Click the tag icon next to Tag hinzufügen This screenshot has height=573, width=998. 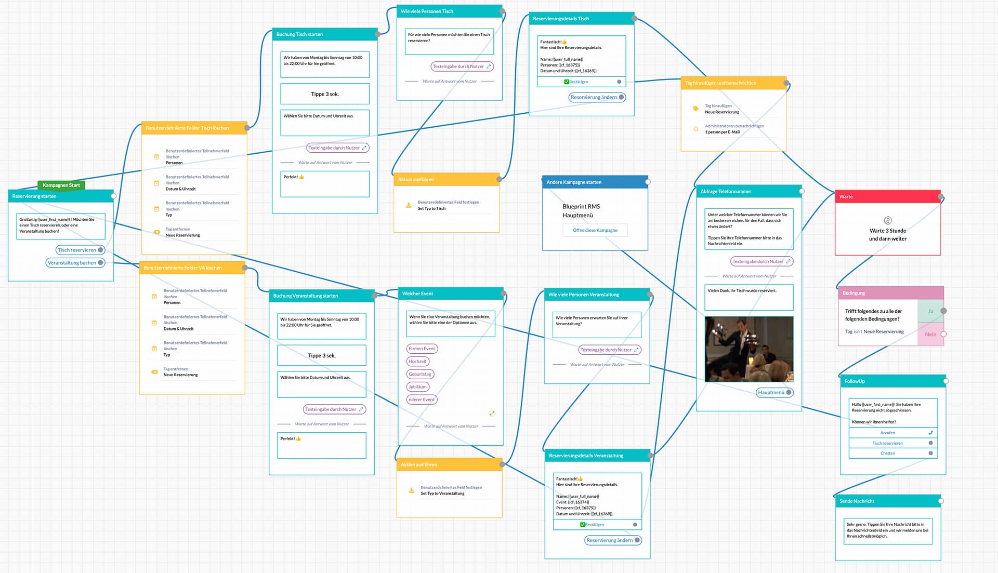point(695,109)
